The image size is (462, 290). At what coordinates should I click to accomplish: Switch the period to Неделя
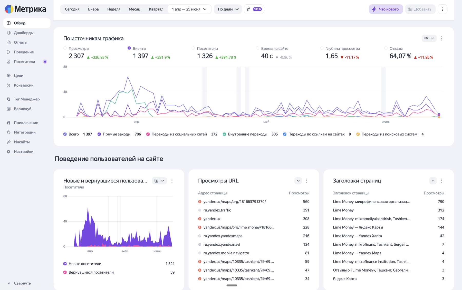[x=114, y=9]
